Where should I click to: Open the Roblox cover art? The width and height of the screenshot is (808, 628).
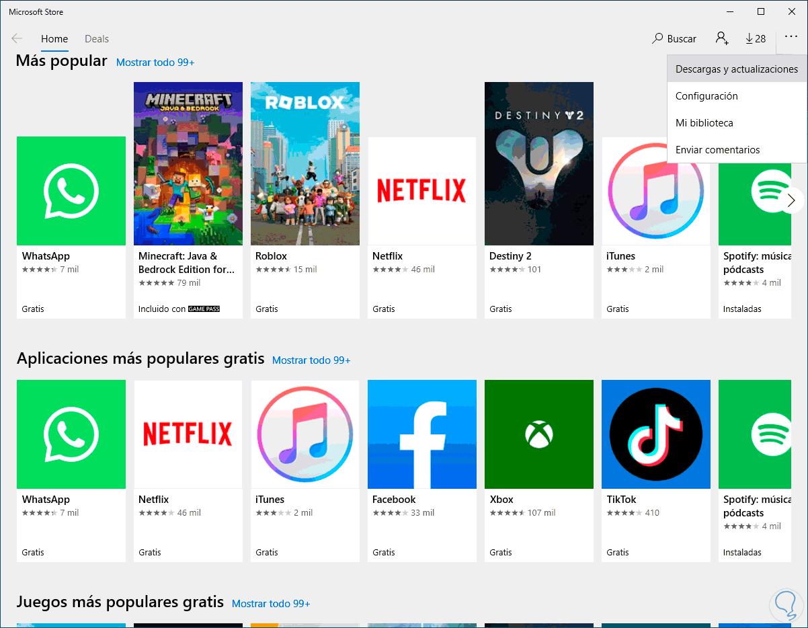tap(305, 163)
